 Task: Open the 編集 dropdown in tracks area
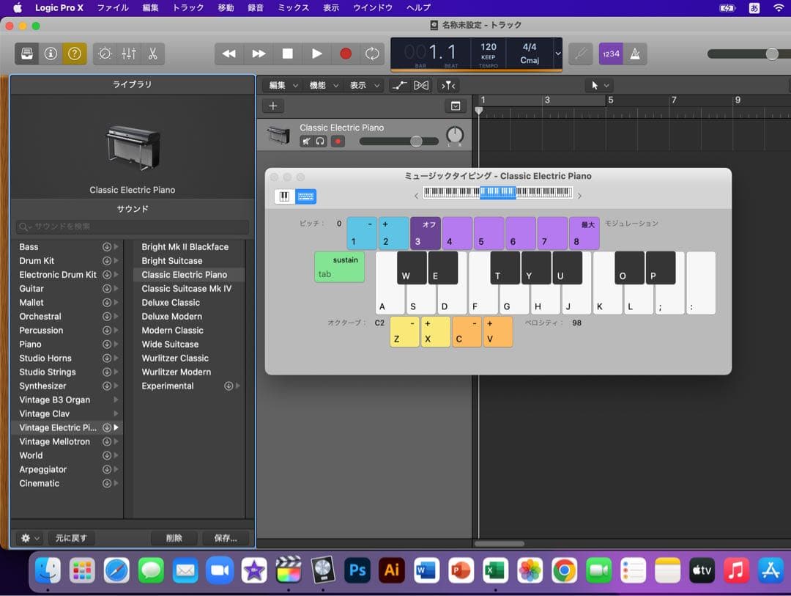283,85
